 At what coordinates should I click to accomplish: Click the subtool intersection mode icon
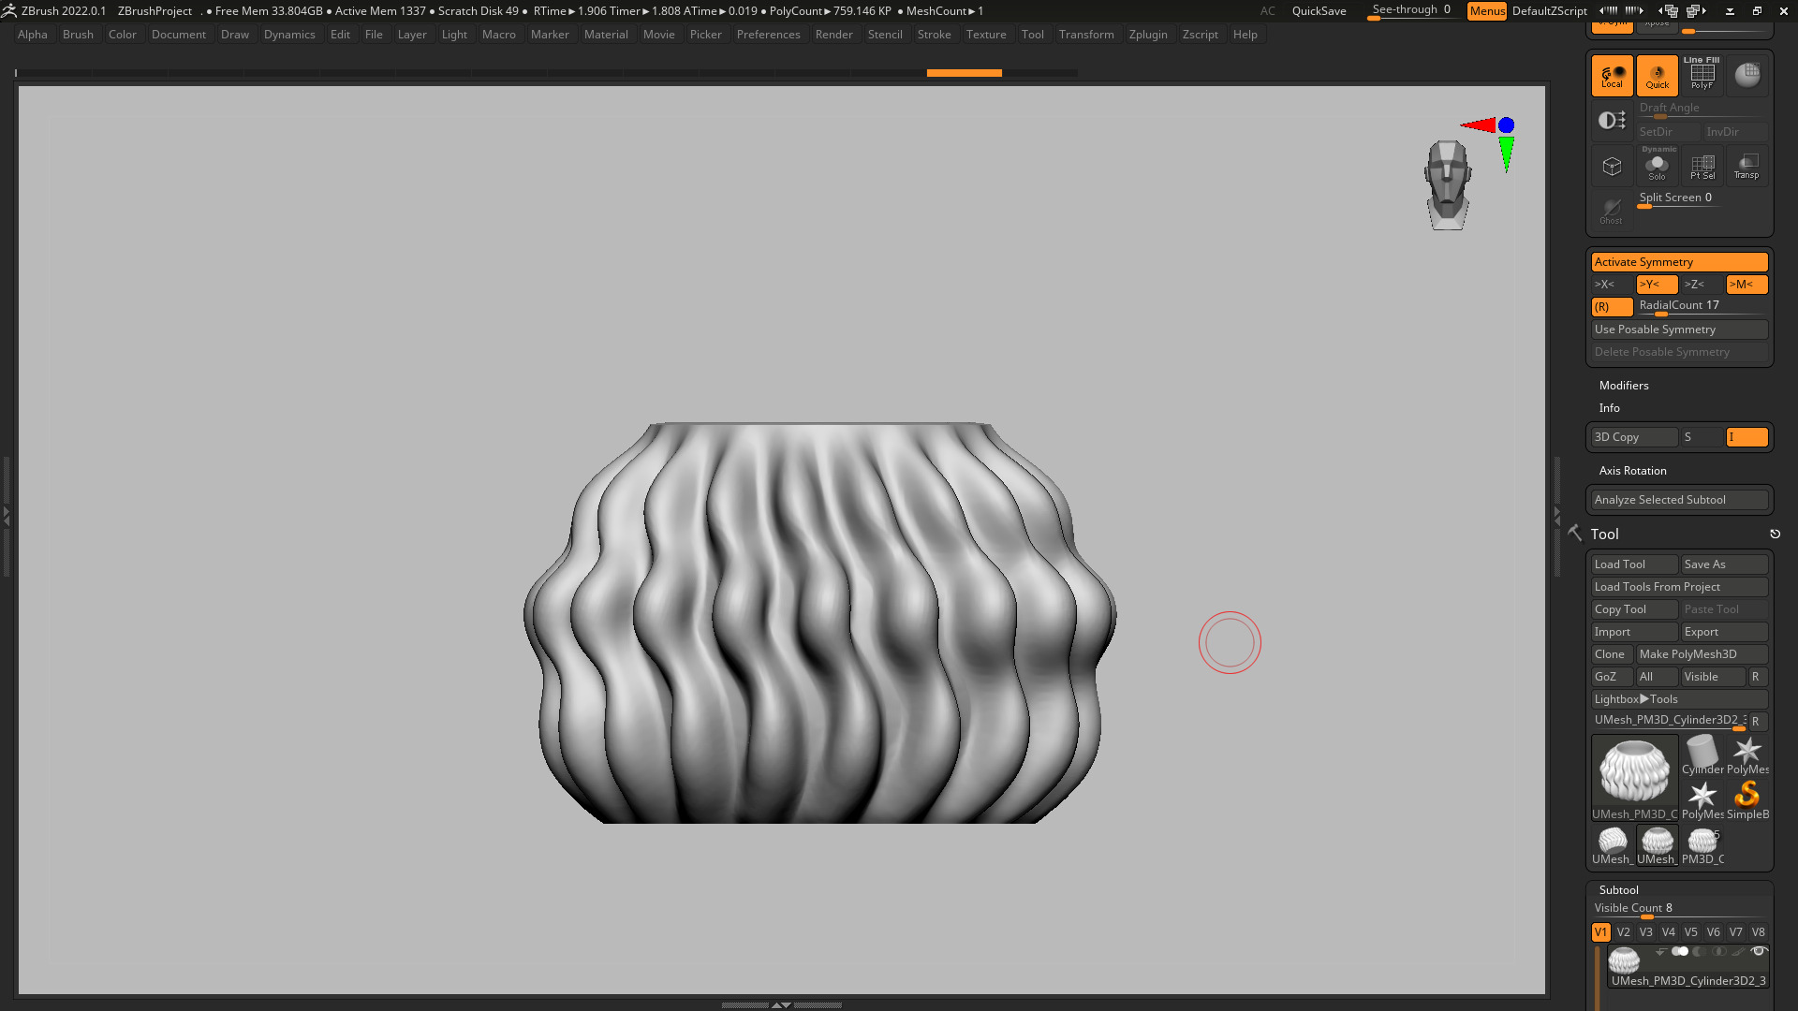pos(1719,951)
